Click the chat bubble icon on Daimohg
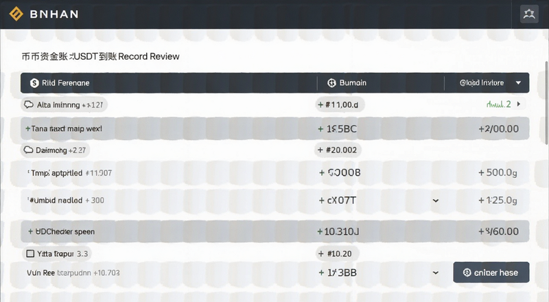Screen dimensions: 549x302 pos(28,150)
